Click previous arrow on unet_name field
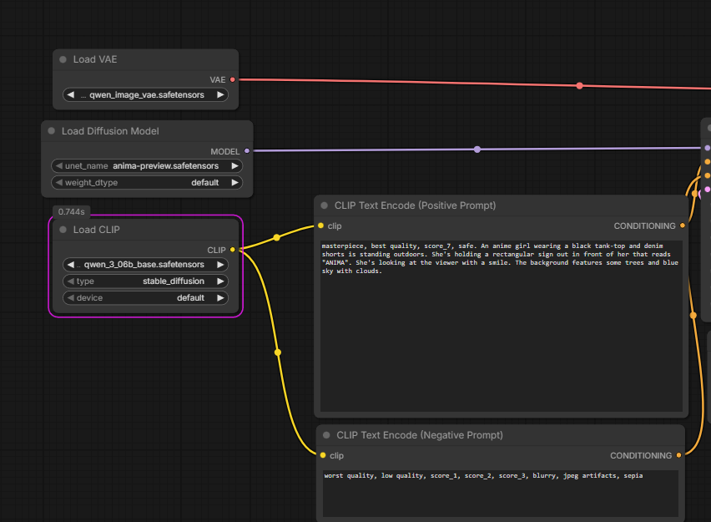711x522 pixels. coord(59,166)
